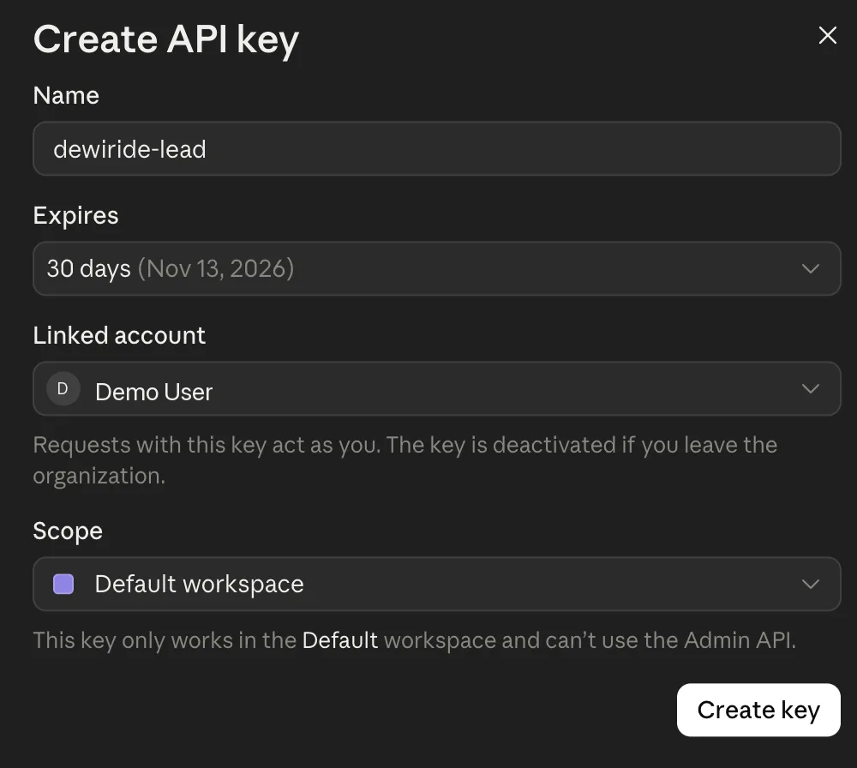Click the "Expires" field label
This screenshot has height=768, width=857.
pos(76,216)
